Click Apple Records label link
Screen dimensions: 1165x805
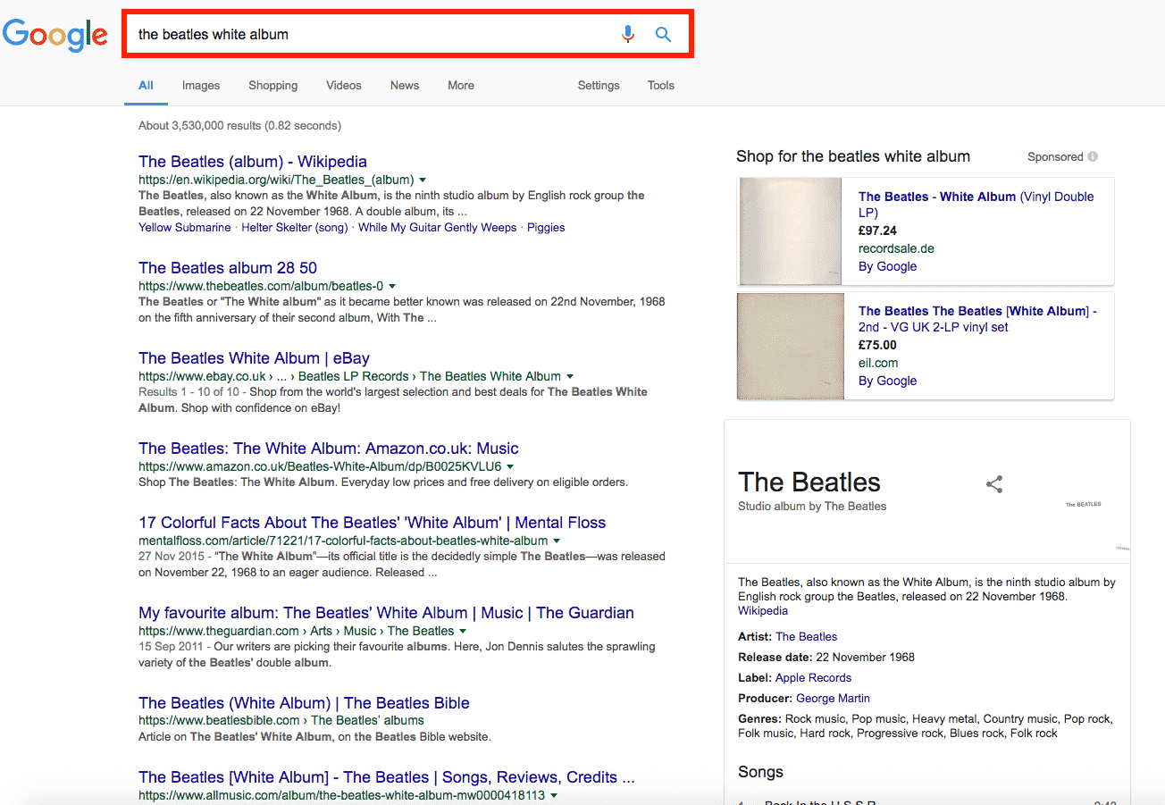coord(813,678)
